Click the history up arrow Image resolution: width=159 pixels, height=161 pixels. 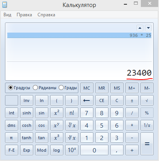[x=140, y=28]
